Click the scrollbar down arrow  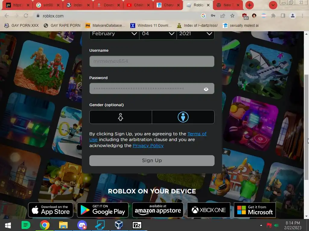point(306,217)
